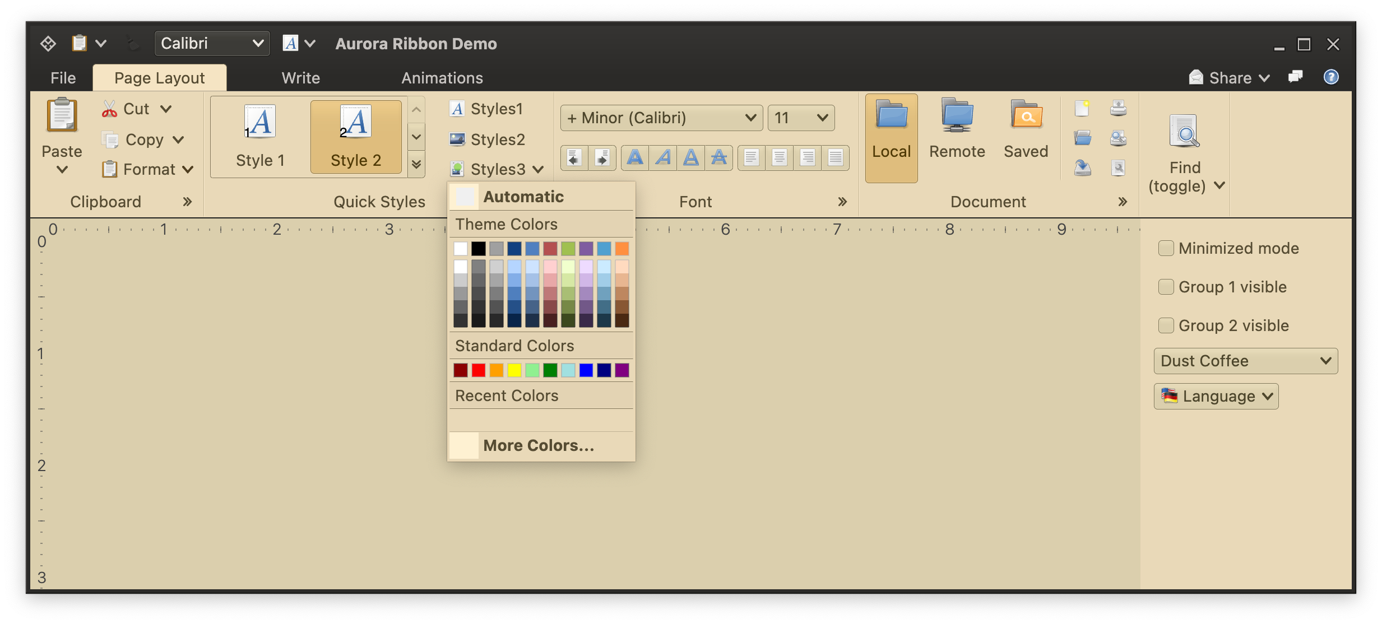Click the large Paste clipboard icon
This screenshot has width=1382, height=624.
pos(62,115)
